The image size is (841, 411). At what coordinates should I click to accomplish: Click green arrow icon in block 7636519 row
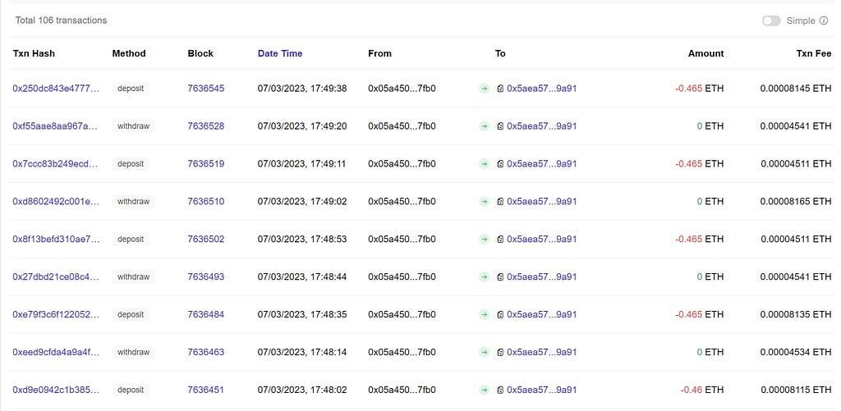pos(485,164)
